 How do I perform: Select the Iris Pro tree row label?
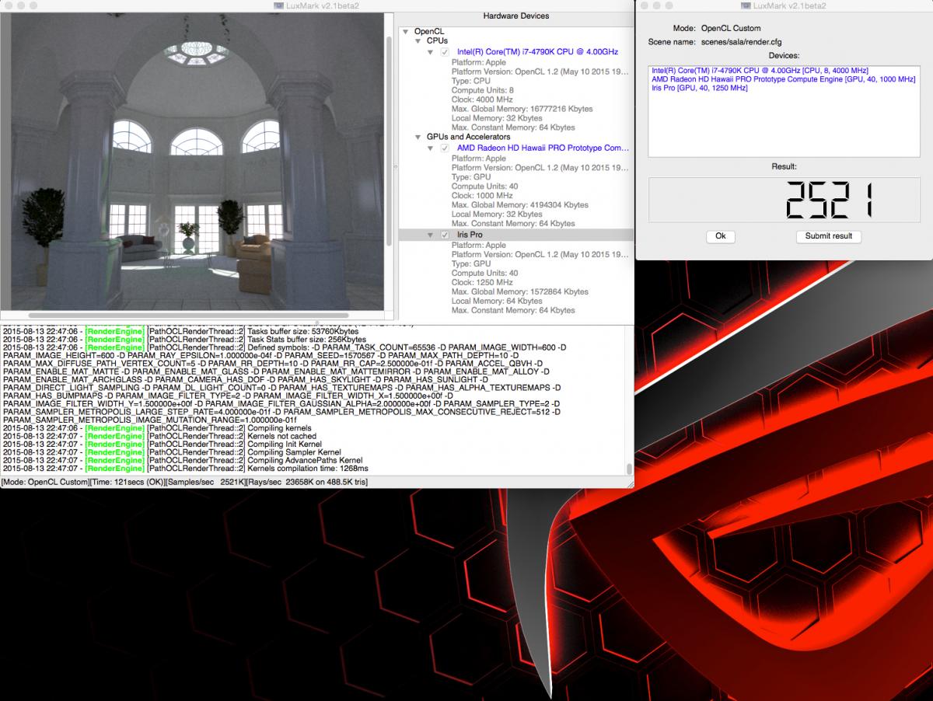470,235
